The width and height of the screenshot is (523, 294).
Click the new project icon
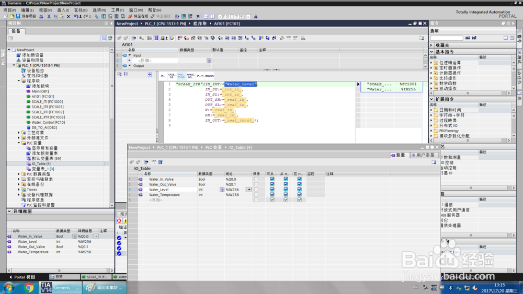[6, 16]
